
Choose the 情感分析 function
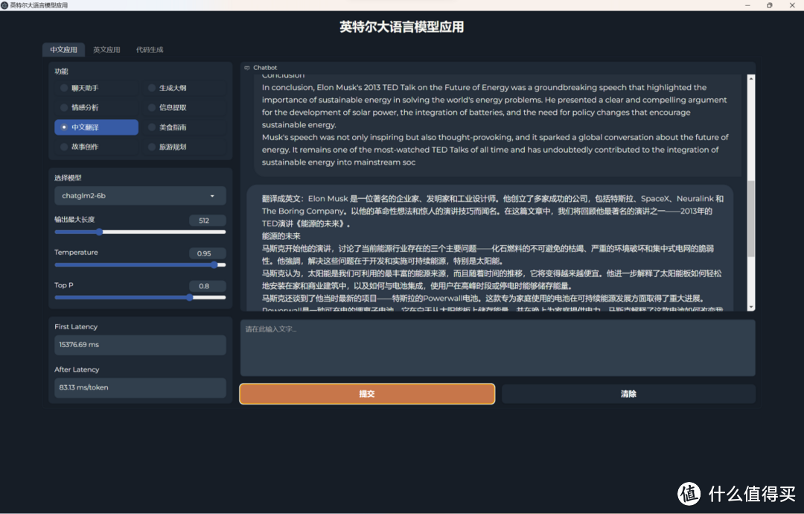(x=96, y=107)
